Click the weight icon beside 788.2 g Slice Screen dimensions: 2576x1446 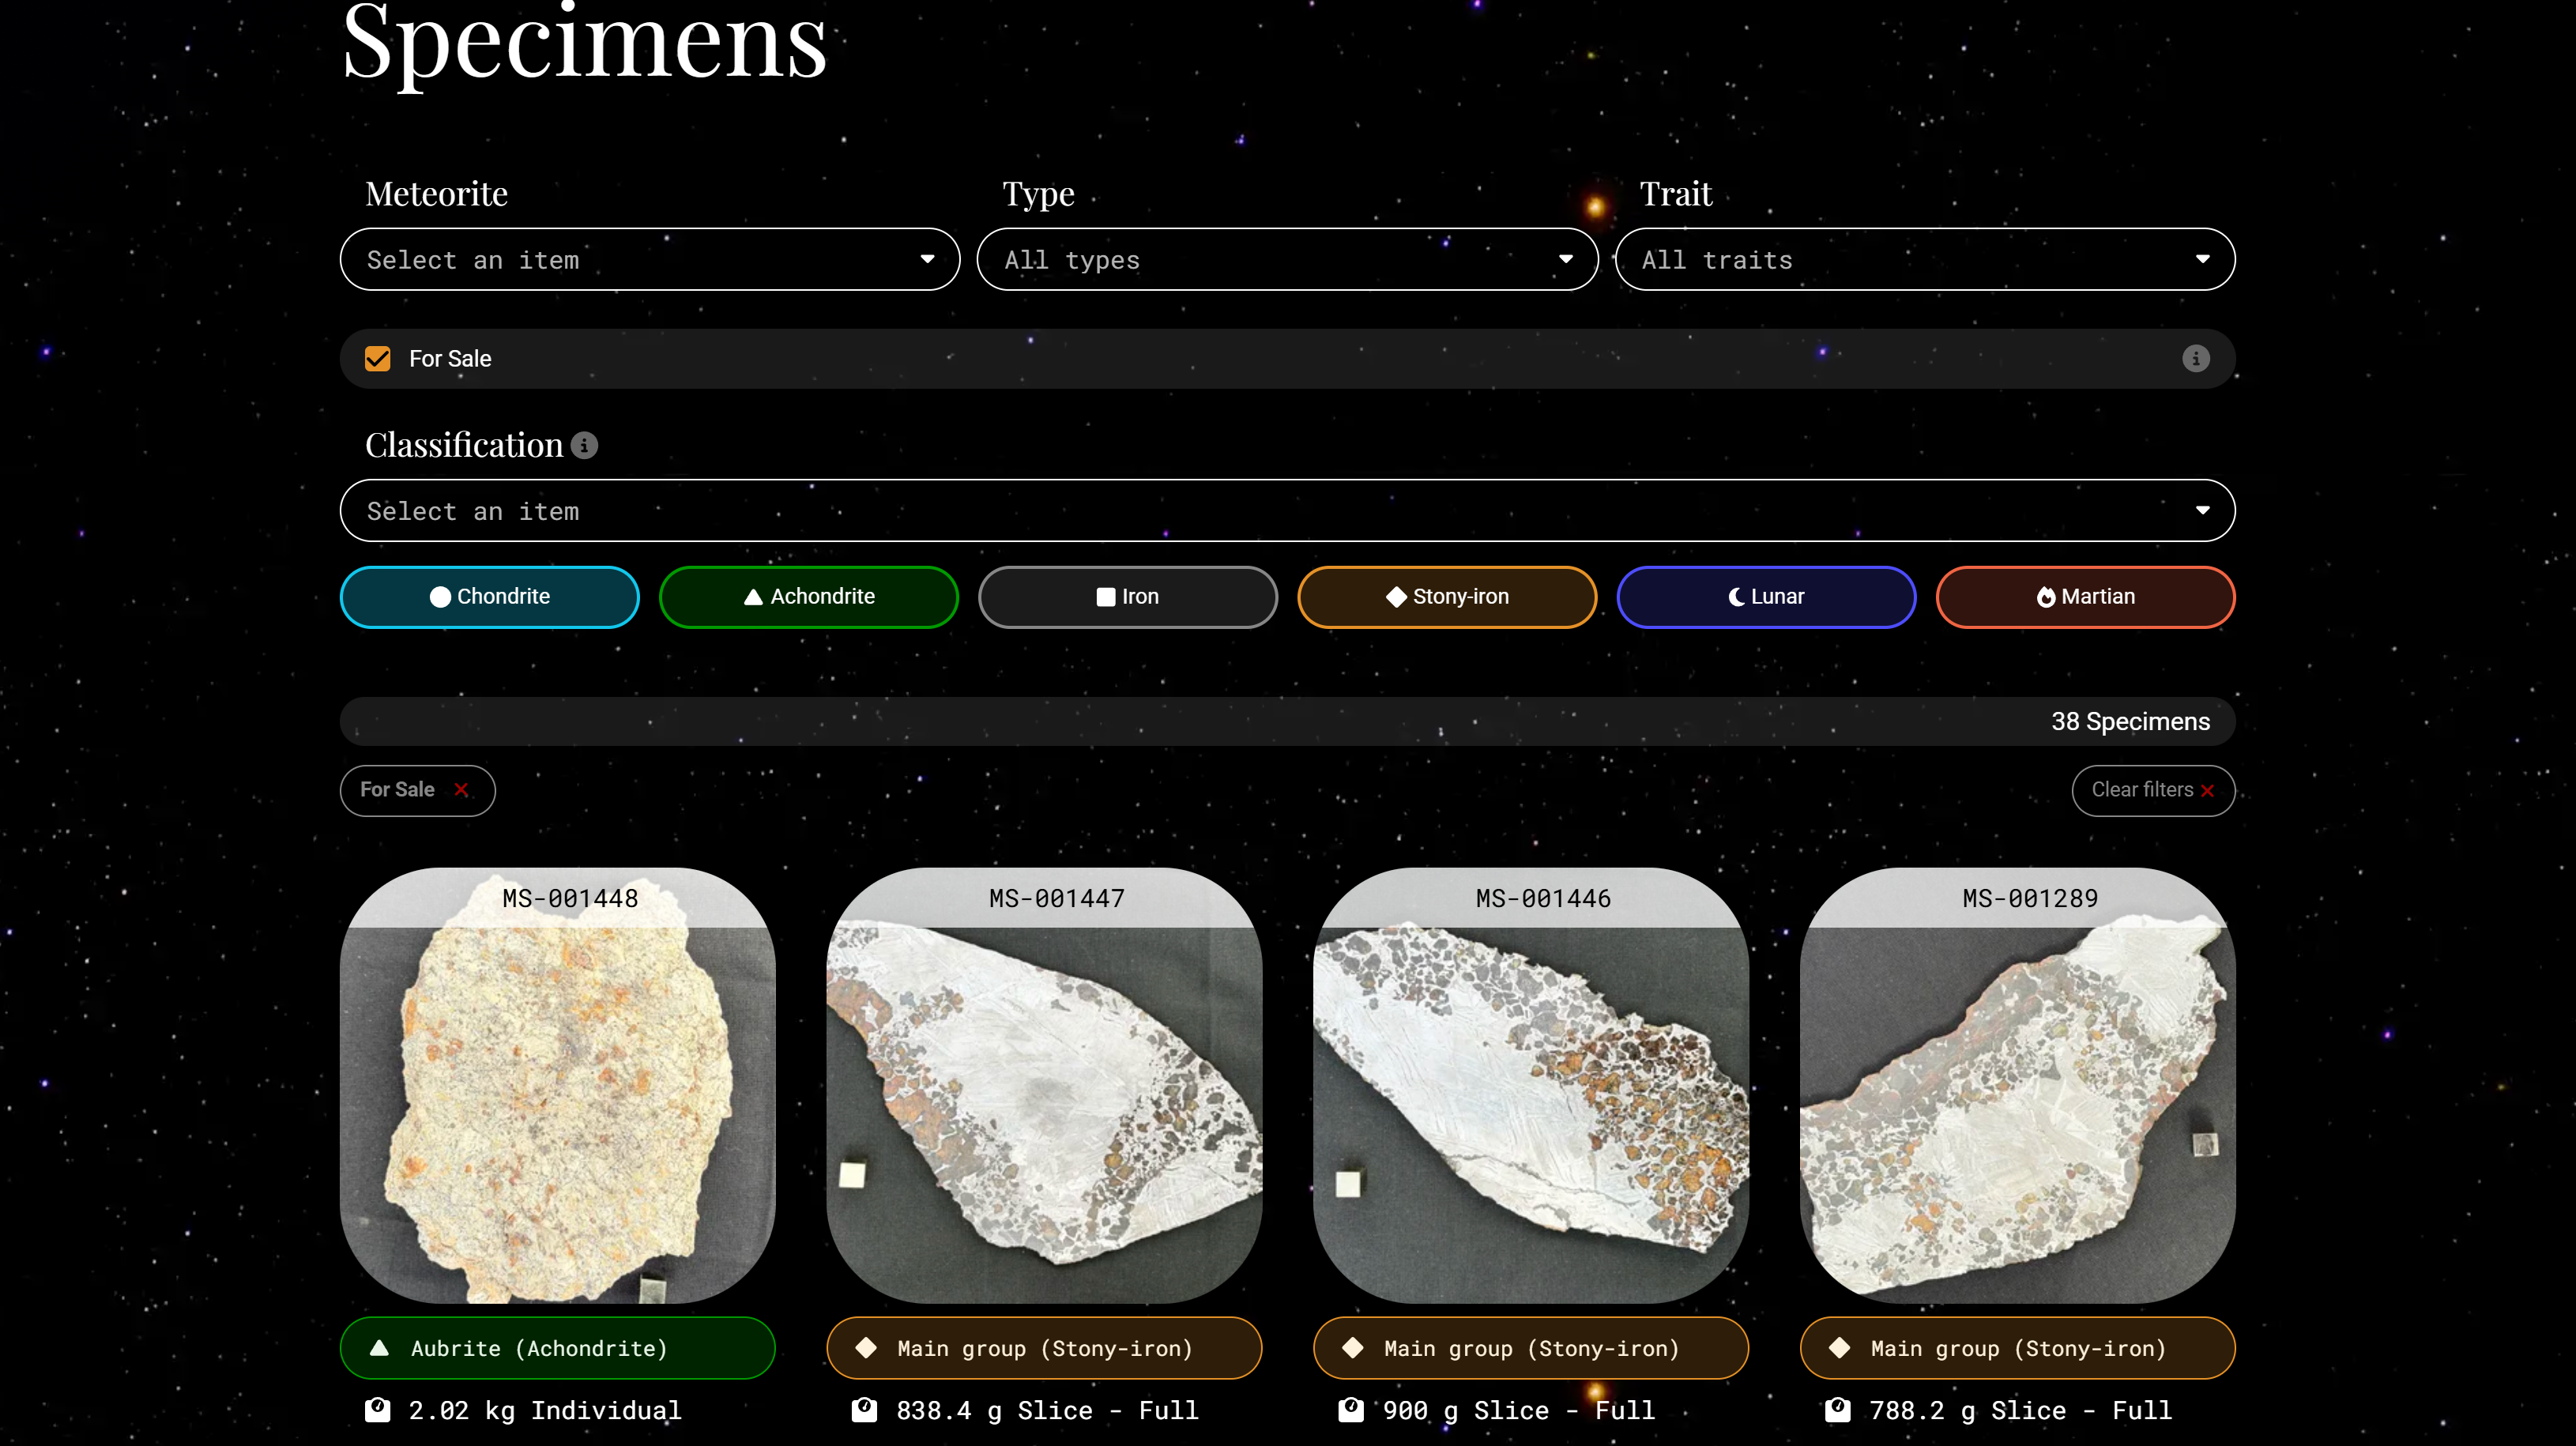click(1837, 1410)
